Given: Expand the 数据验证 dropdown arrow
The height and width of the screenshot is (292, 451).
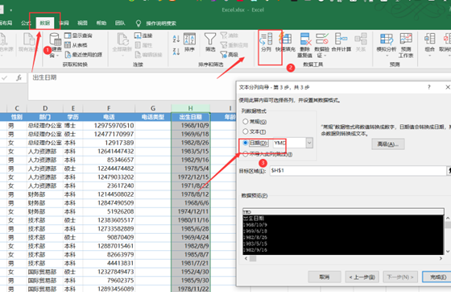Looking at the screenshot, I should (325, 56).
